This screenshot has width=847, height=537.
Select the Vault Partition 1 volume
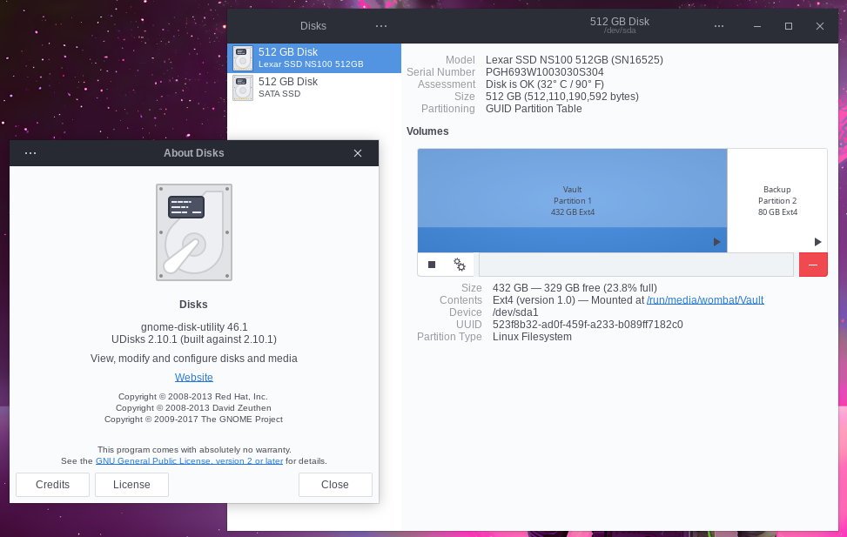point(572,200)
